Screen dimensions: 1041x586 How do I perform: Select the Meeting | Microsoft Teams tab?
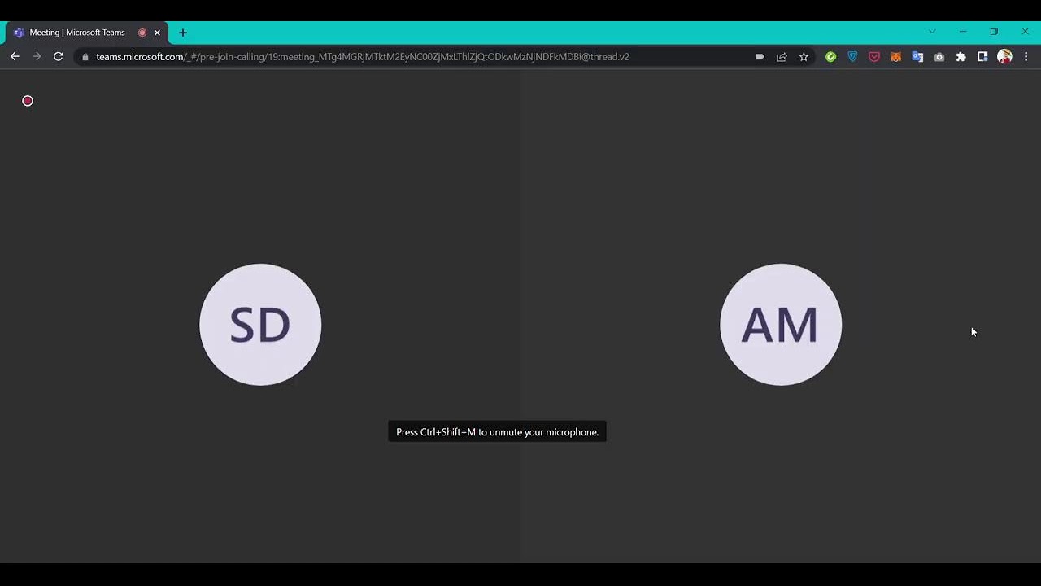[x=87, y=33]
